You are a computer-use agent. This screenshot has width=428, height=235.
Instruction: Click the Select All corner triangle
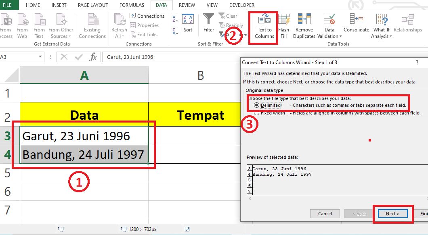pyautogui.click(x=11, y=75)
